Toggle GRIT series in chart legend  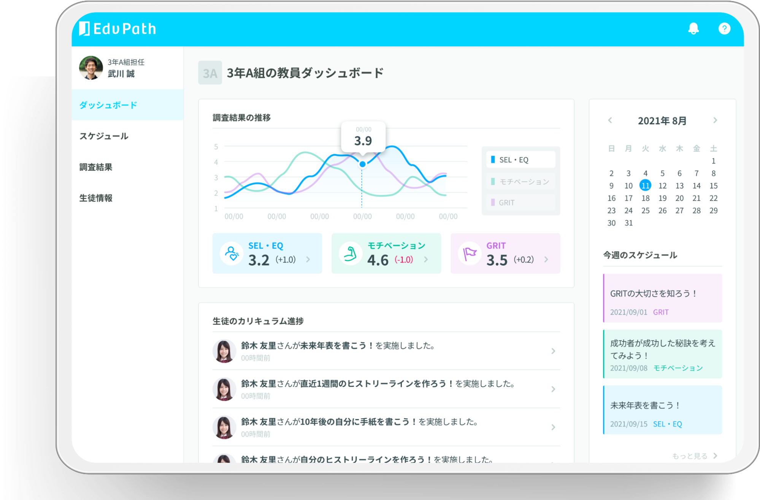(x=520, y=203)
